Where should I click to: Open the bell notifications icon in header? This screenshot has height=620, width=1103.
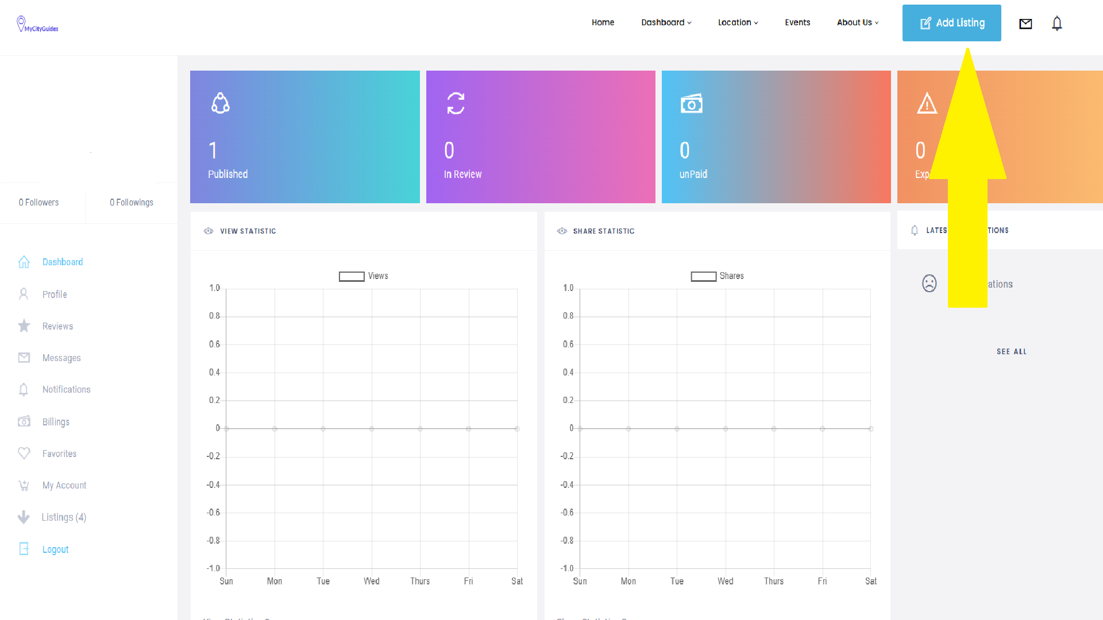point(1057,24)
